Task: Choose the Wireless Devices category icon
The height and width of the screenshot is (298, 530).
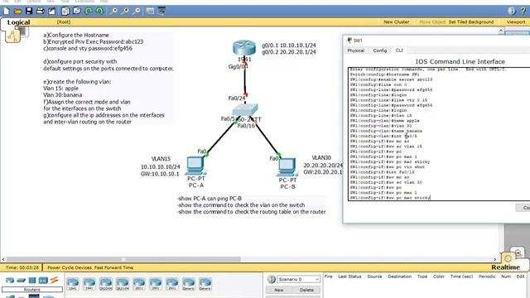Action: coord(43,281)
